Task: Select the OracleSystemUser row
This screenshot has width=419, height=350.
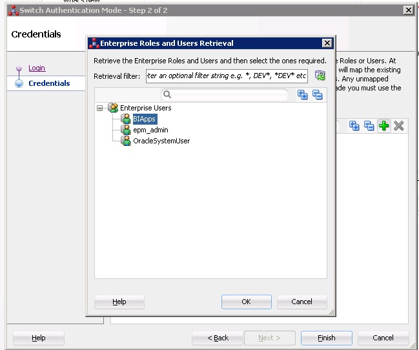Action: pos(161,141)
